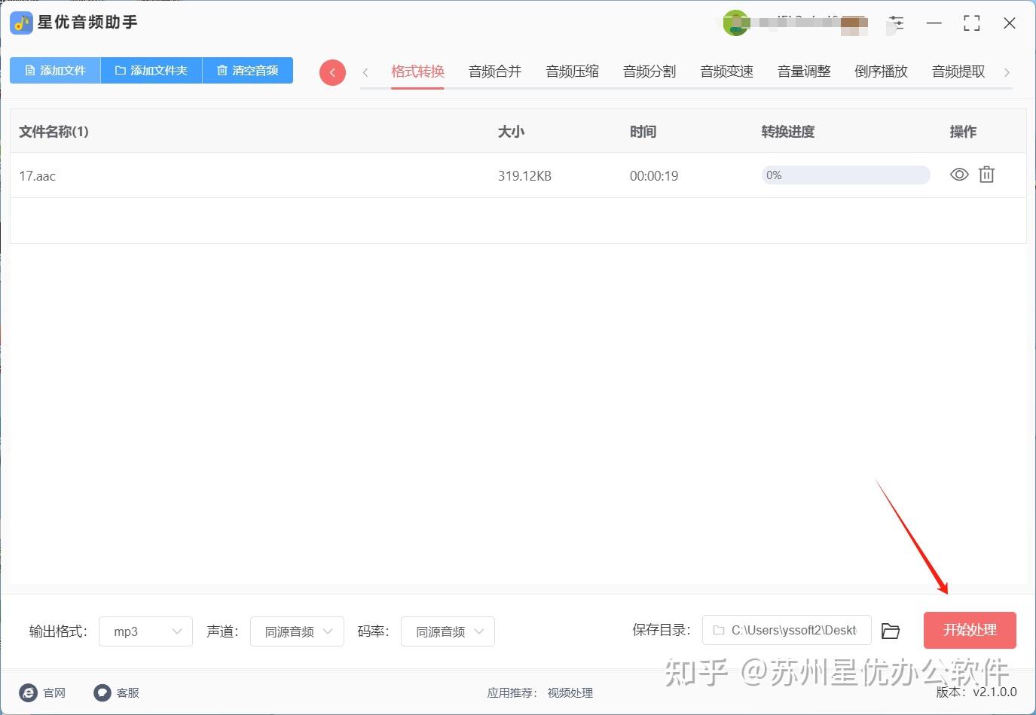This screenshot has width=1036, height=715.
Task: Click the preview eye icon for 17.aac
Action: point(958,175)
